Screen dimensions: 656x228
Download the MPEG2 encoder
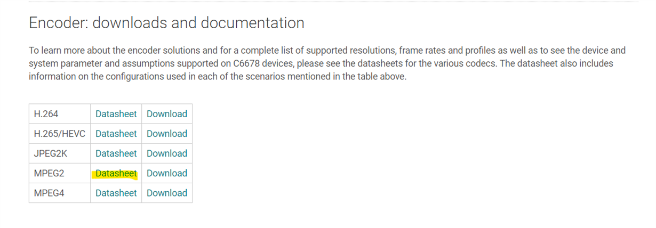[167, 173]
